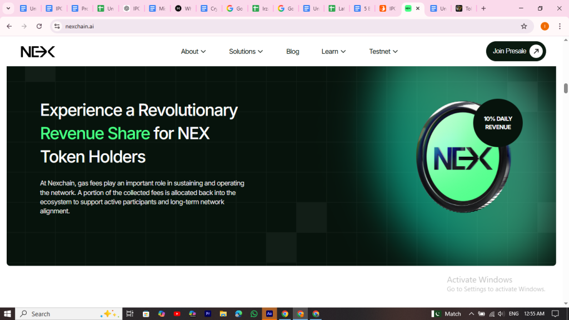Switch to the 'Irz' Google Sheets tab
Screen dimensions: 569x320
[x=261, y=8]
